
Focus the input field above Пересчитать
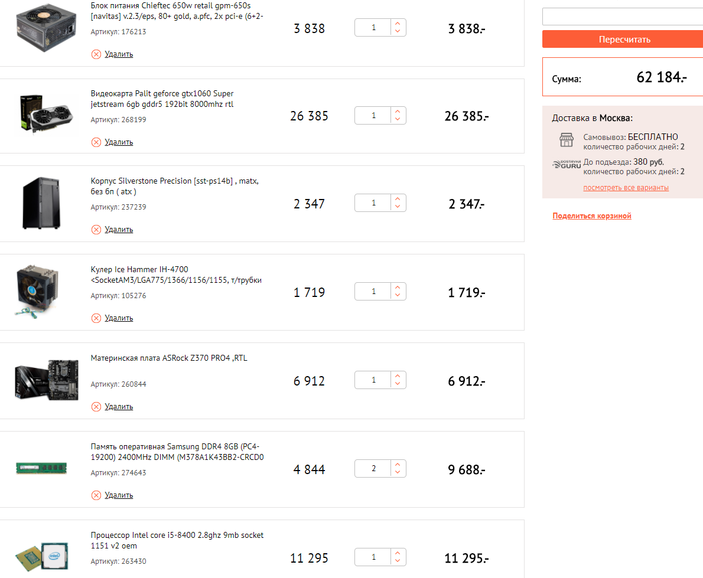622,17
